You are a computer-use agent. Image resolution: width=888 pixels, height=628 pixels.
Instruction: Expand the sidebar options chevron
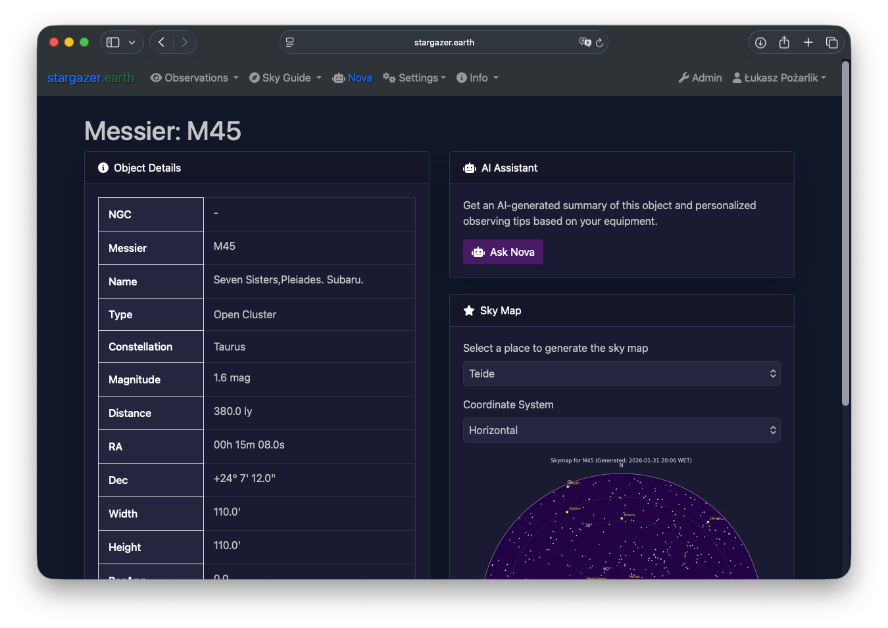tap(132, 42)
